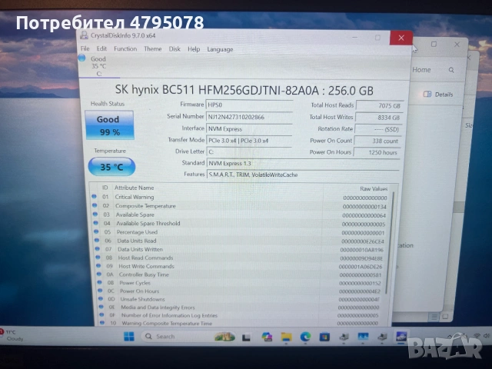The image size is (492, 369).
Task: Open the Theme menu
Action: click(x=153, y=49)
